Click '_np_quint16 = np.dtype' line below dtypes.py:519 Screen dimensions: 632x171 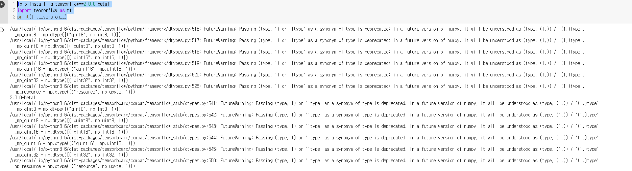click(x=75, y=69)
